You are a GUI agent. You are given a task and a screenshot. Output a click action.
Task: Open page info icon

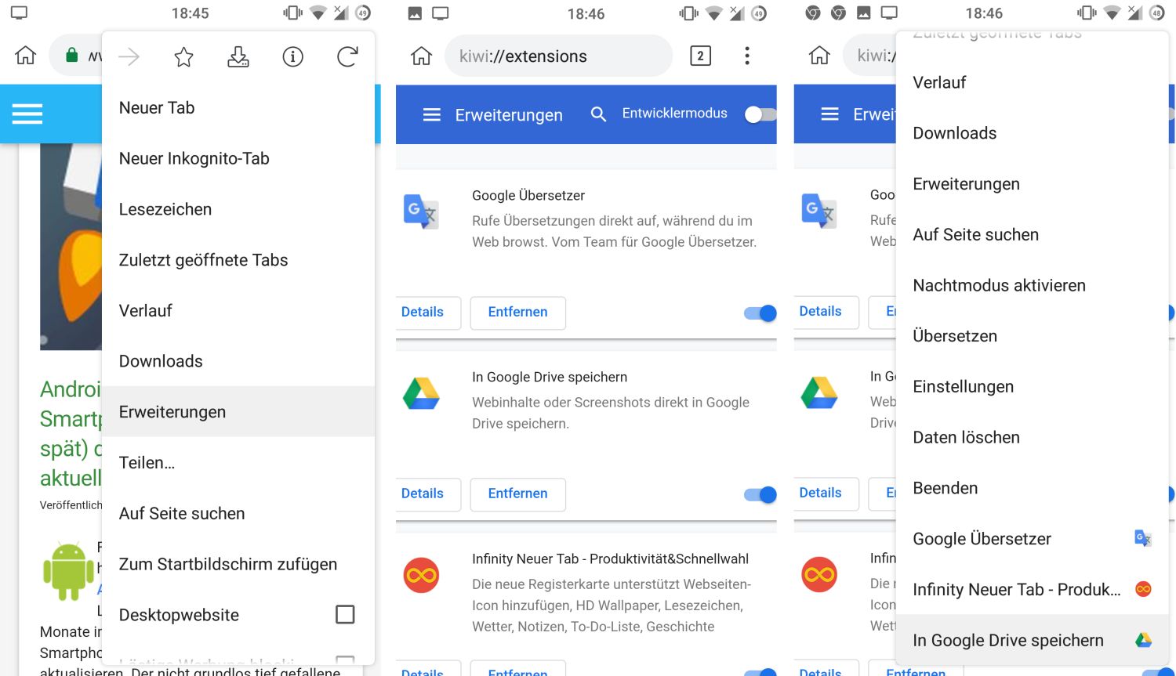coord(292,56)
